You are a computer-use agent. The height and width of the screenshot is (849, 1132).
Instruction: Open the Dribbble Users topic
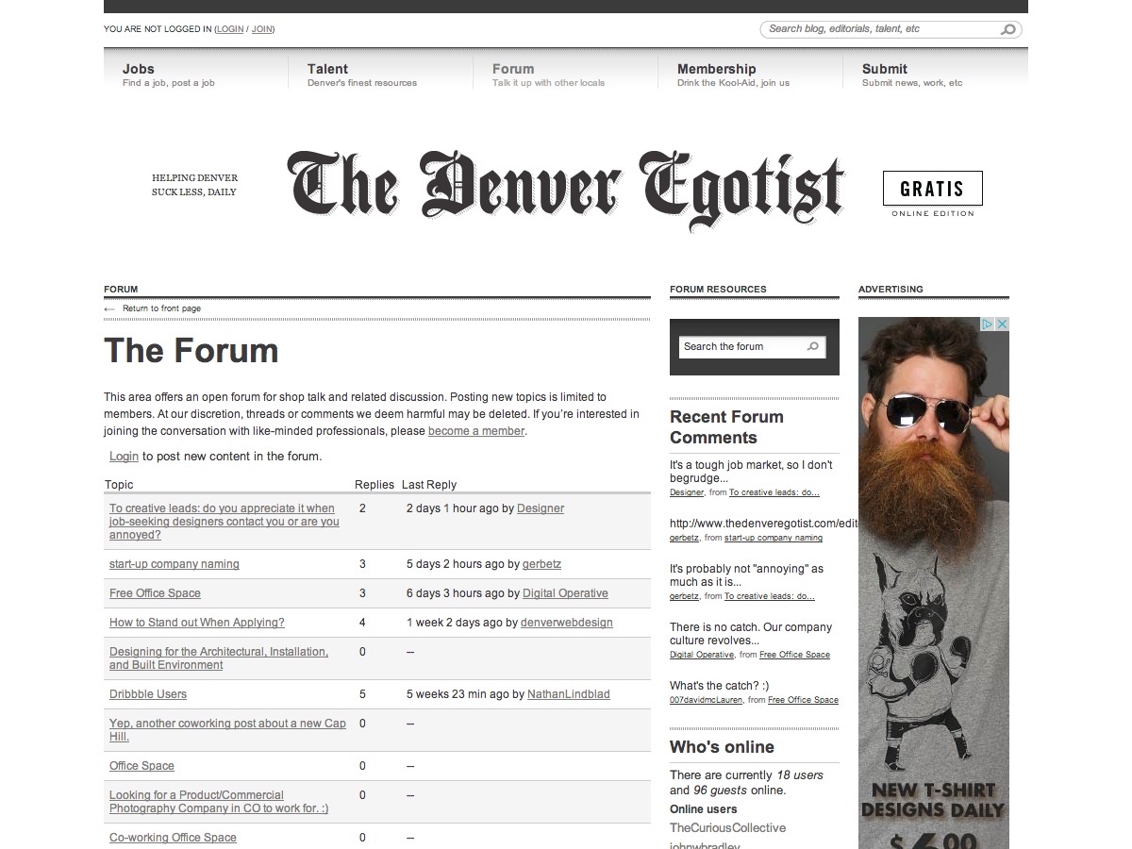pos(148,694)
